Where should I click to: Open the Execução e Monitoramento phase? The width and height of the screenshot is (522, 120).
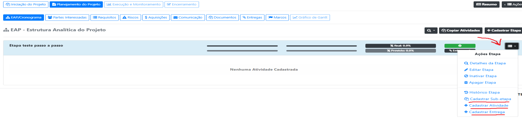click(134, 4)
